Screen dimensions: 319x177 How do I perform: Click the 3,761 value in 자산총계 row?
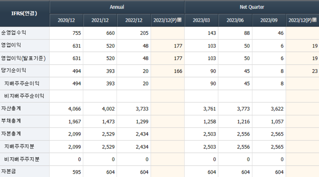pyautogui.click(x=210, y=109)
